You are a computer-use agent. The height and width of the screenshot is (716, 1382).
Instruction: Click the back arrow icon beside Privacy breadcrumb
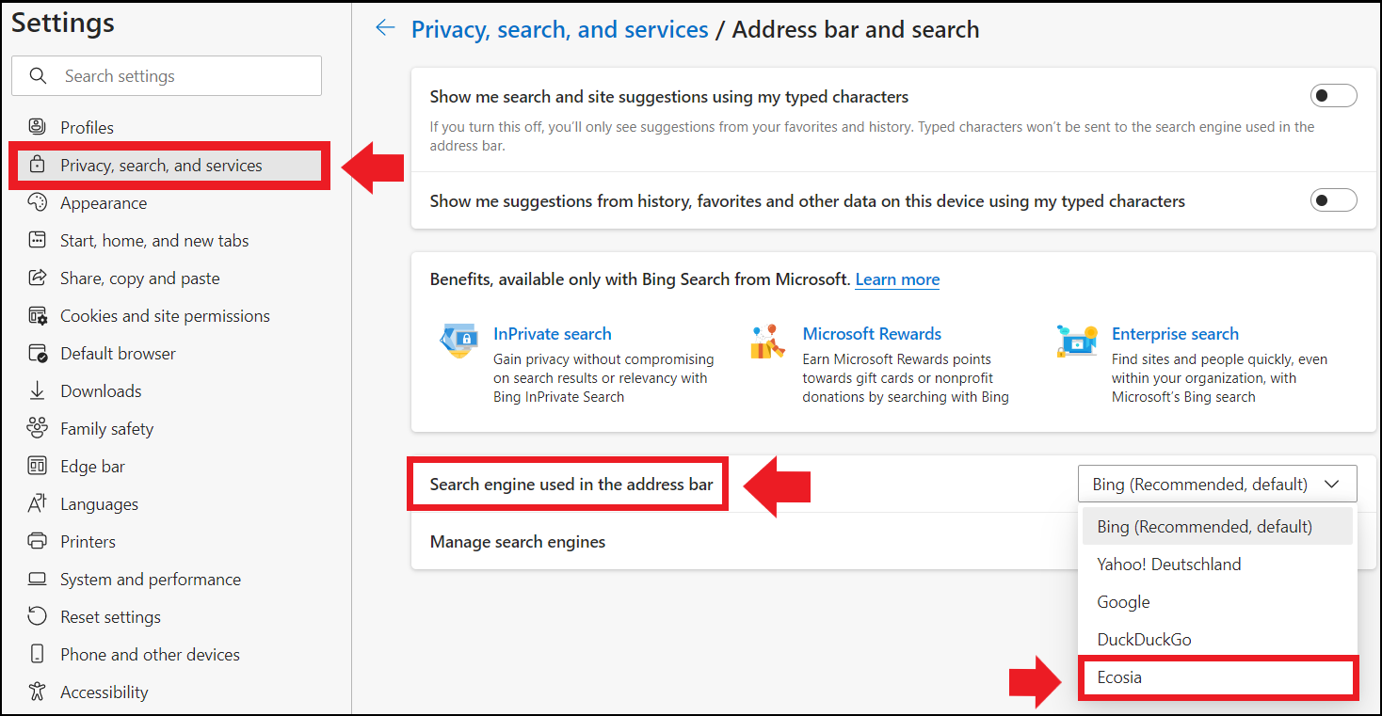pyautogui.click(x=385, y=28)
